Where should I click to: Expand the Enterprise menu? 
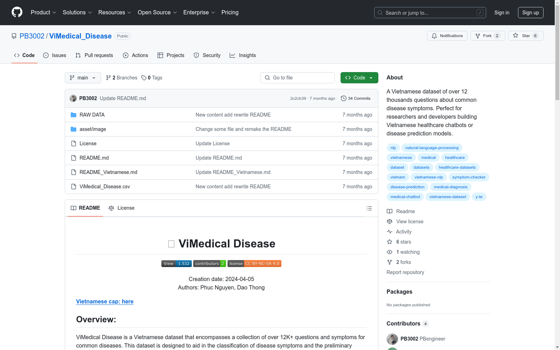click(199, 13)
